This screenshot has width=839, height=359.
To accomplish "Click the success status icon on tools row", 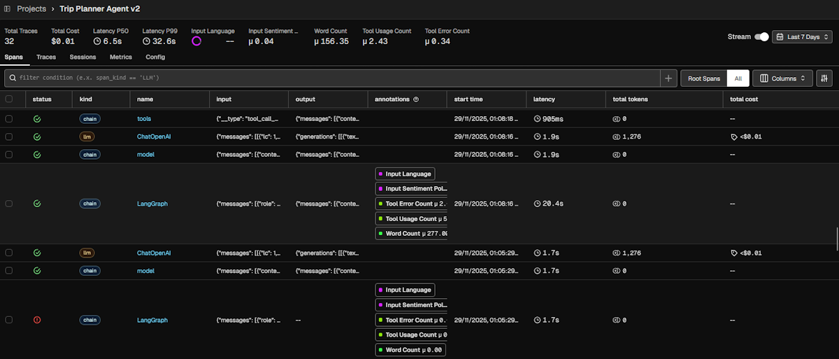I will tap(37, 119).
